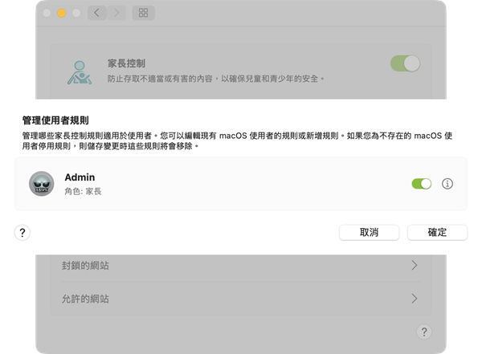Expand the 允許的網站 row chevron
The image size is (482, 354).
click(x=415, y=299)
